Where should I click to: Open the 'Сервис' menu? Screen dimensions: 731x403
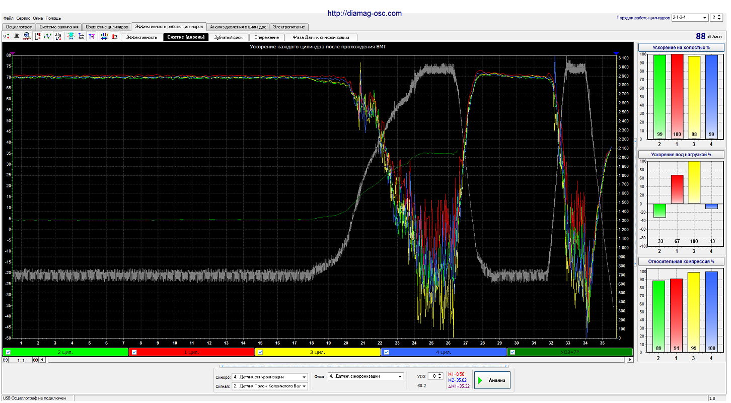pyautogui.click(x=23, y=18)
